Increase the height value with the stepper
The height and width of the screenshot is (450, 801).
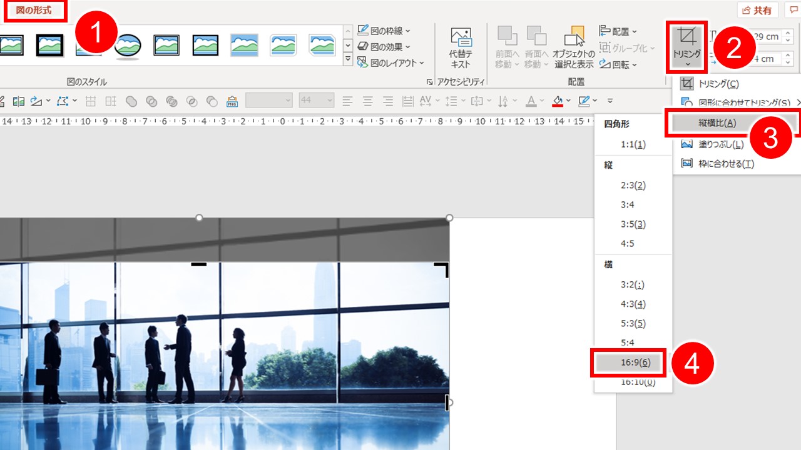click(789, 33)
